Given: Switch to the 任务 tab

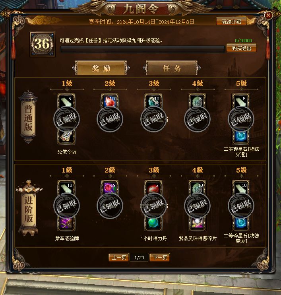Looking at the screenshot, I should point(172,68).
